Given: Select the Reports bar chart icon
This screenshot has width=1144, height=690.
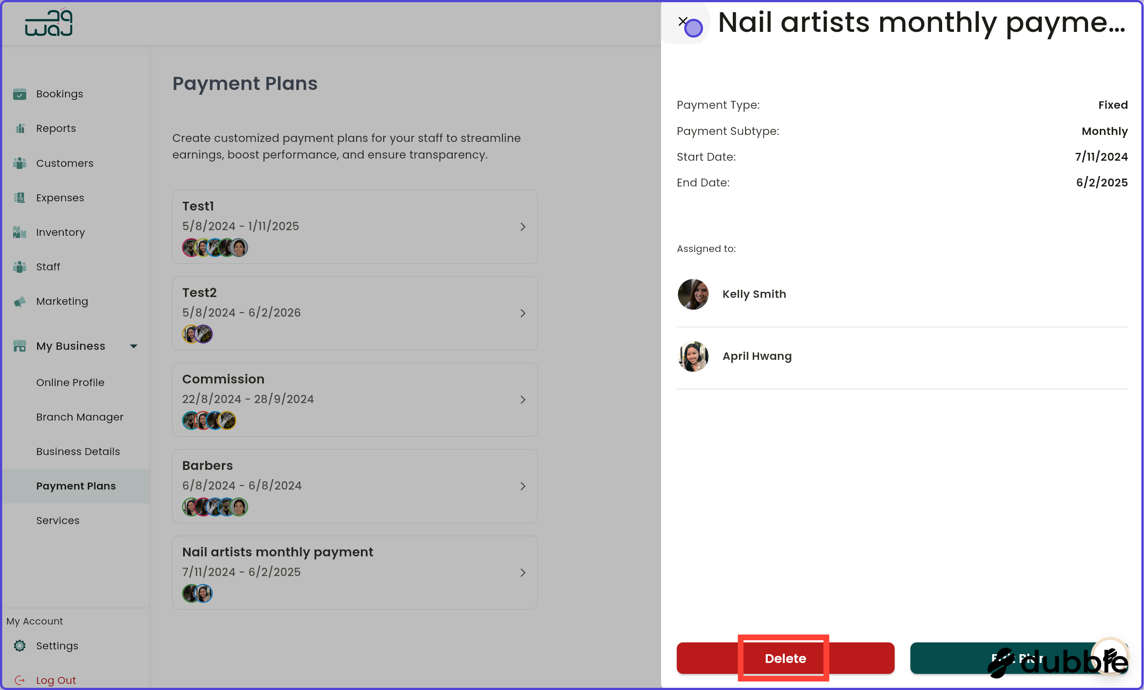Looking at the screenshot, I should coord(20,128).
